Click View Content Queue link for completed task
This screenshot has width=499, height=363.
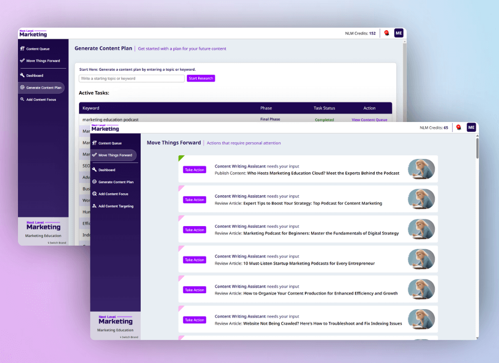click(x=369, y=120)
